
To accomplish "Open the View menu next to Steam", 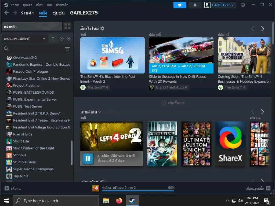I will pos(27,5).
